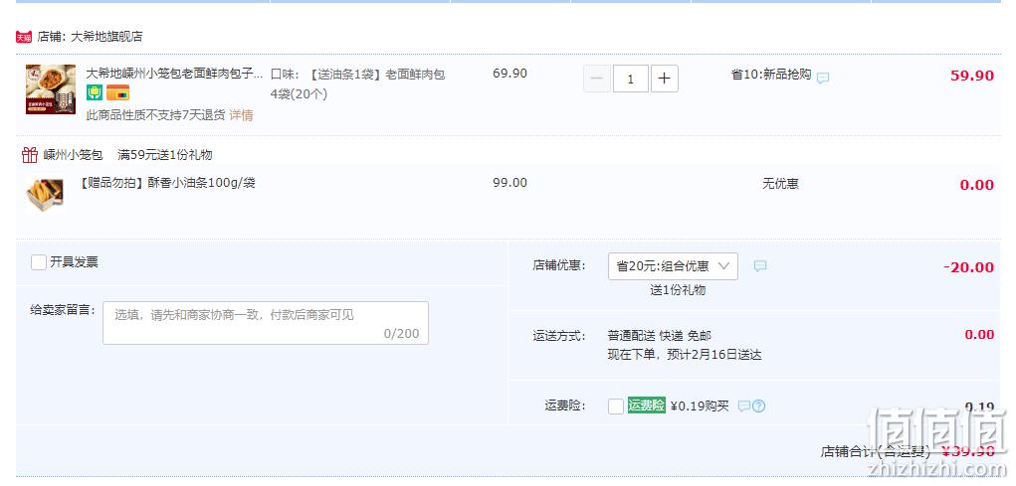Open the 大希地旗舰店 store link
1016x486 pixels.
(x=106, y=37)
